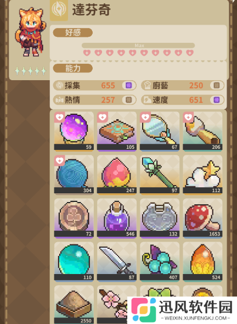Choose the cloud with star item
The width and height of the screenshot is (237, 324).
click(x=202, y=175)
